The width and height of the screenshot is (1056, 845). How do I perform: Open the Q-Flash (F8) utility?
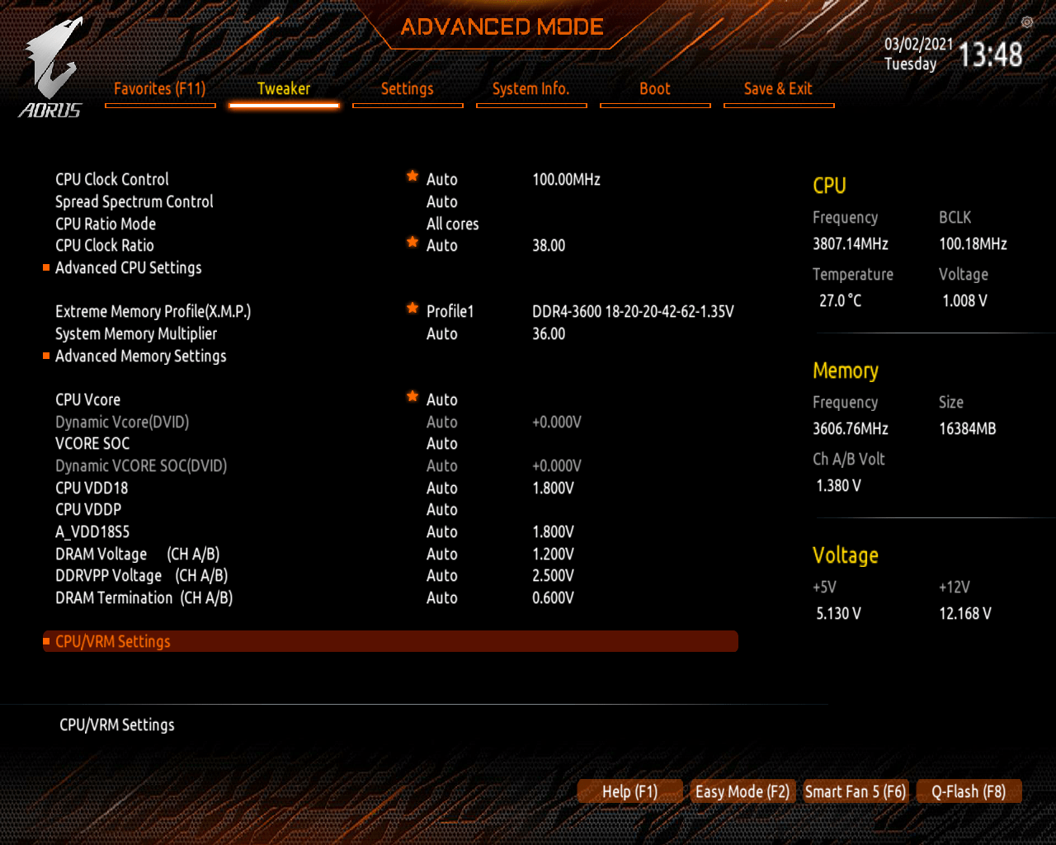(x=969, y=791)
